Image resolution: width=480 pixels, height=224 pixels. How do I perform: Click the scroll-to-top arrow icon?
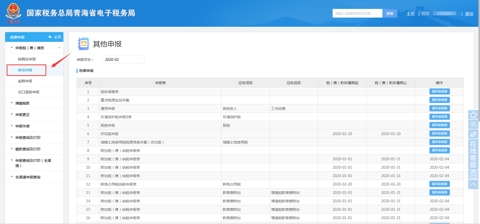[x=473, y=185]
